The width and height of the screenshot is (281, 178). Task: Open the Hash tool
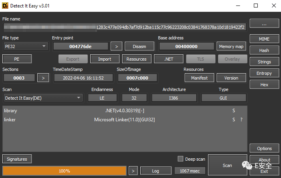(264, 50)
